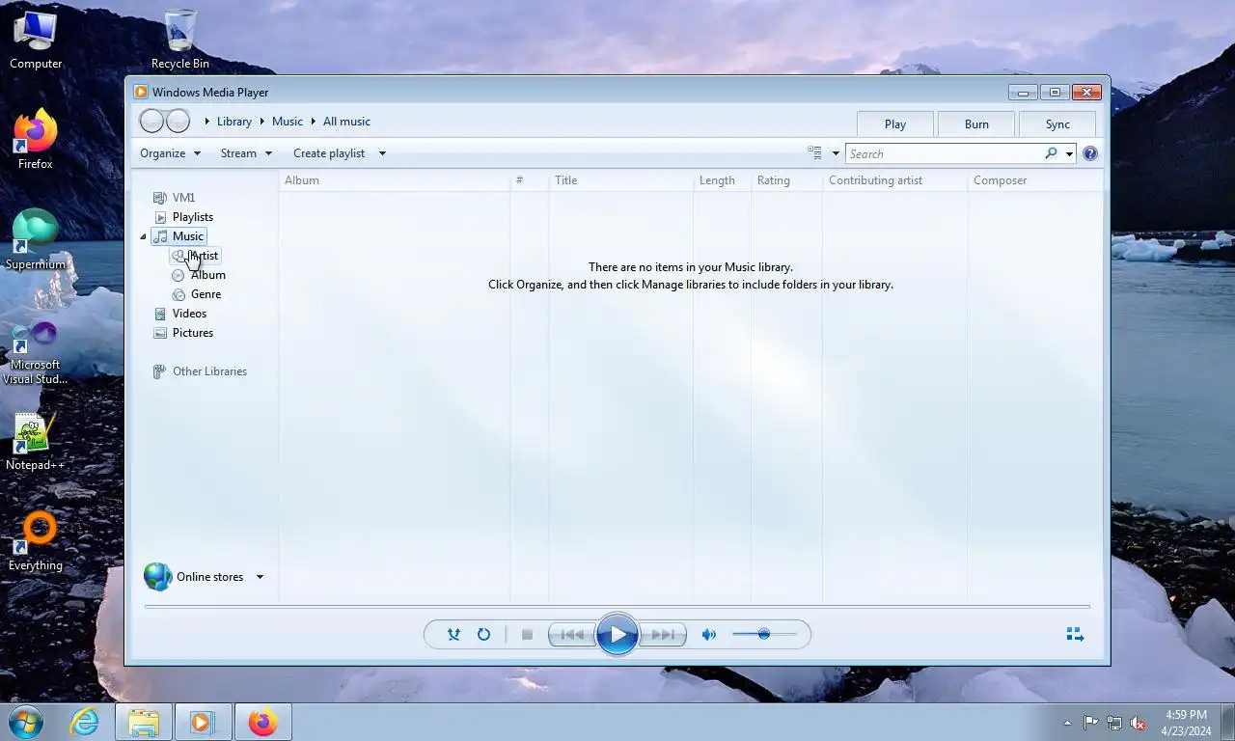Open the Windows Start menu
Viewport: 1235px width, 741px height.
pos(26,723)
